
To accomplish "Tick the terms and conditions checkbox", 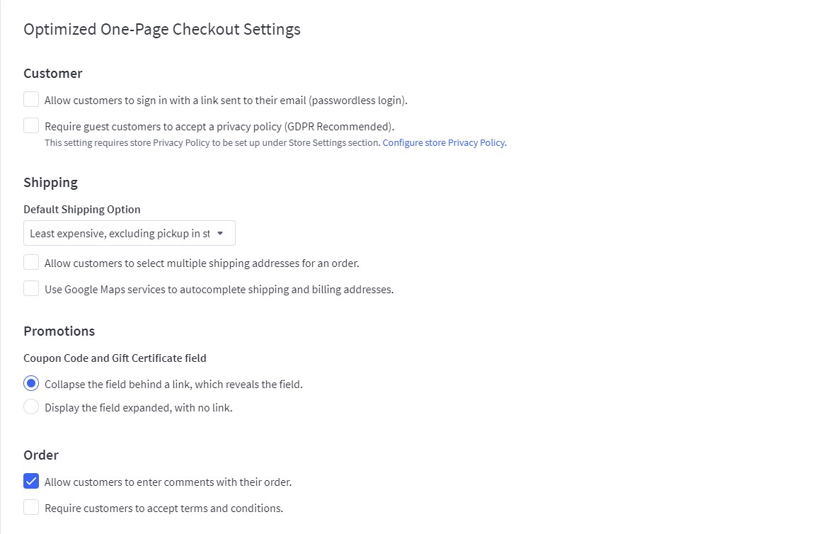I will (x=31, y=508).
